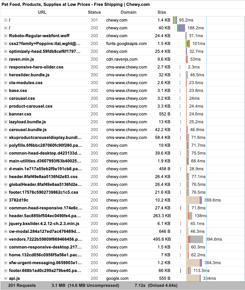This screenshot has width=245, height=290.
Task: Sort by the URL column header
Action: coord(42,12)
